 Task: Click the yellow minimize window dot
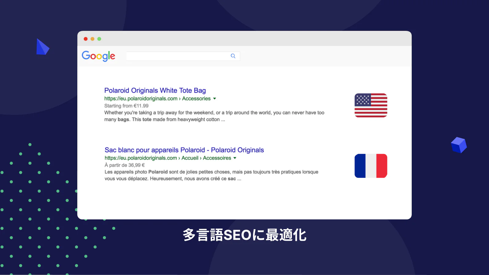coord(92,39)
